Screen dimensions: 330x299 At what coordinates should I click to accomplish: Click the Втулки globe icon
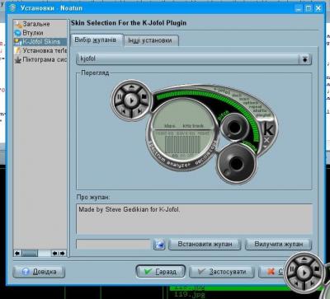tap(18, 33)
